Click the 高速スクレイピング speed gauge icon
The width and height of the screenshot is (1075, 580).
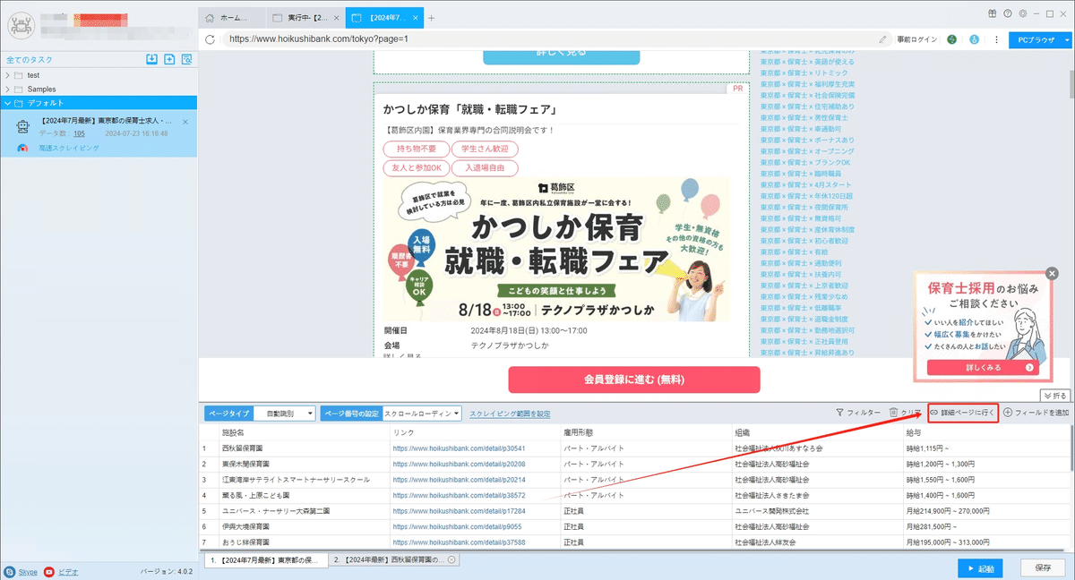[x=22, y=148]
